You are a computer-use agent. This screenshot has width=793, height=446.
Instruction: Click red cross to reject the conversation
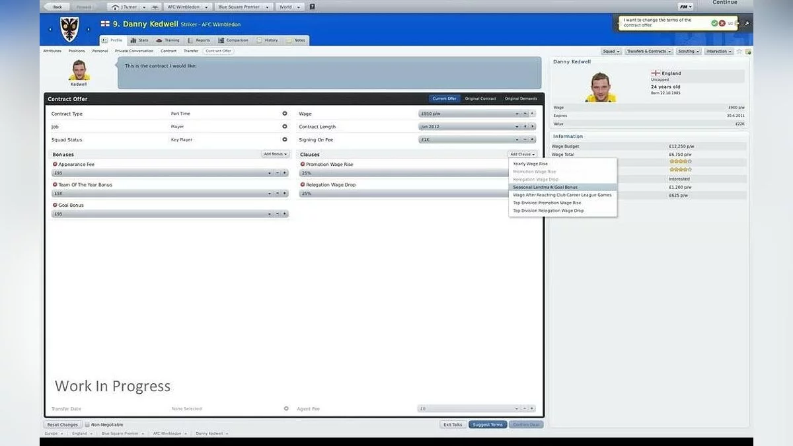[722, 23]
